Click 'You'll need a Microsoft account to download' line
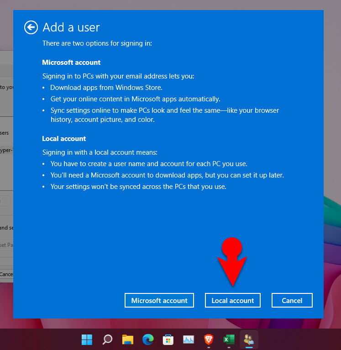Viewport: 341px width, 350px height. pos(167,175)
